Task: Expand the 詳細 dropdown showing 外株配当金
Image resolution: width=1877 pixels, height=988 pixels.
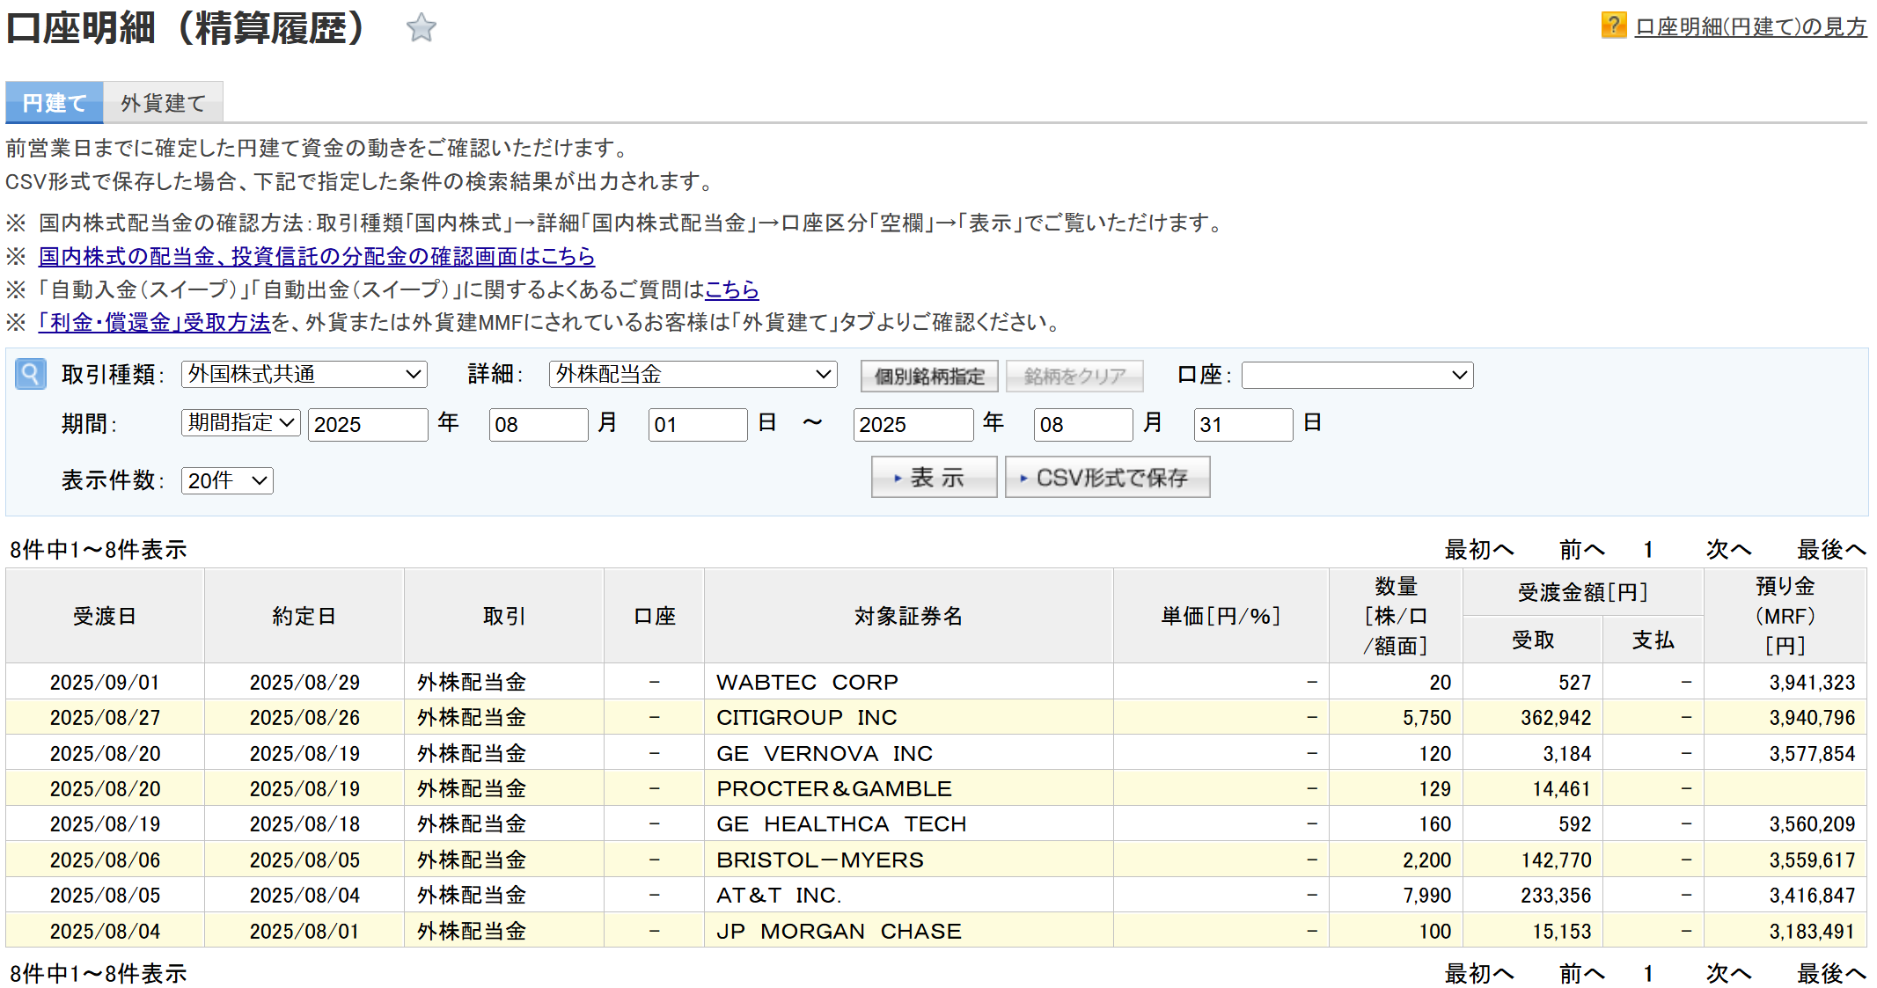Action: coord(693,375)
